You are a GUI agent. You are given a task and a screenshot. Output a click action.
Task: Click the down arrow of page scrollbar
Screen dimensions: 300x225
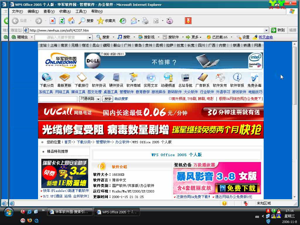pos(295,197)
